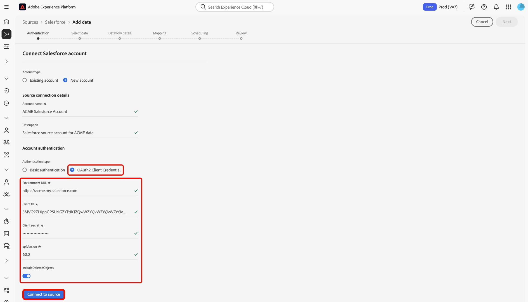Click into the Environment URL field
The width and height of the screenshot is (528, 302).
tap(80, 191)
